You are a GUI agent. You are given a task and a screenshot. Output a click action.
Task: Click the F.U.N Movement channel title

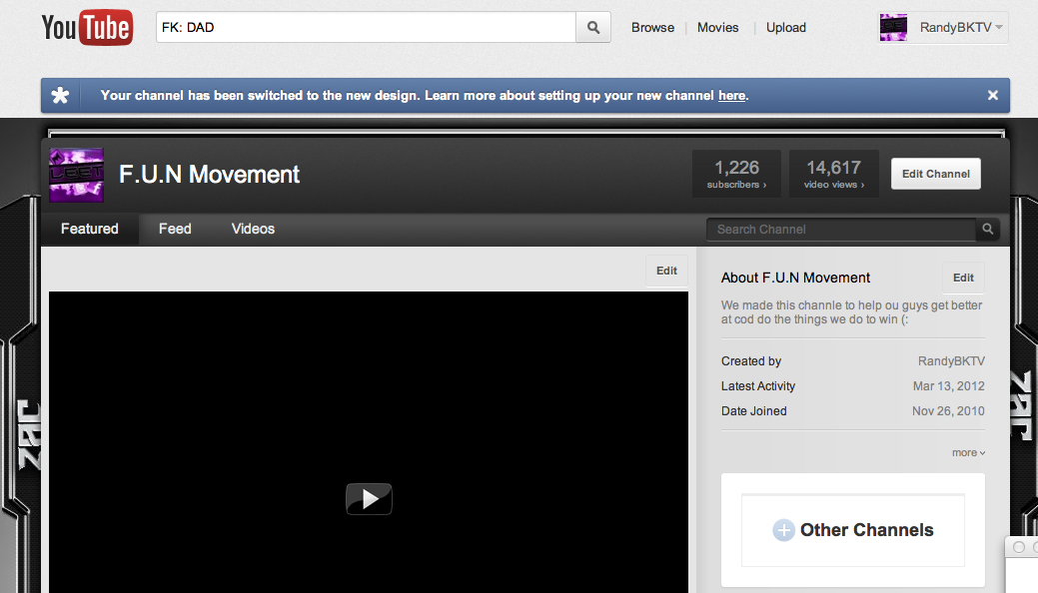tap(209, 175)
